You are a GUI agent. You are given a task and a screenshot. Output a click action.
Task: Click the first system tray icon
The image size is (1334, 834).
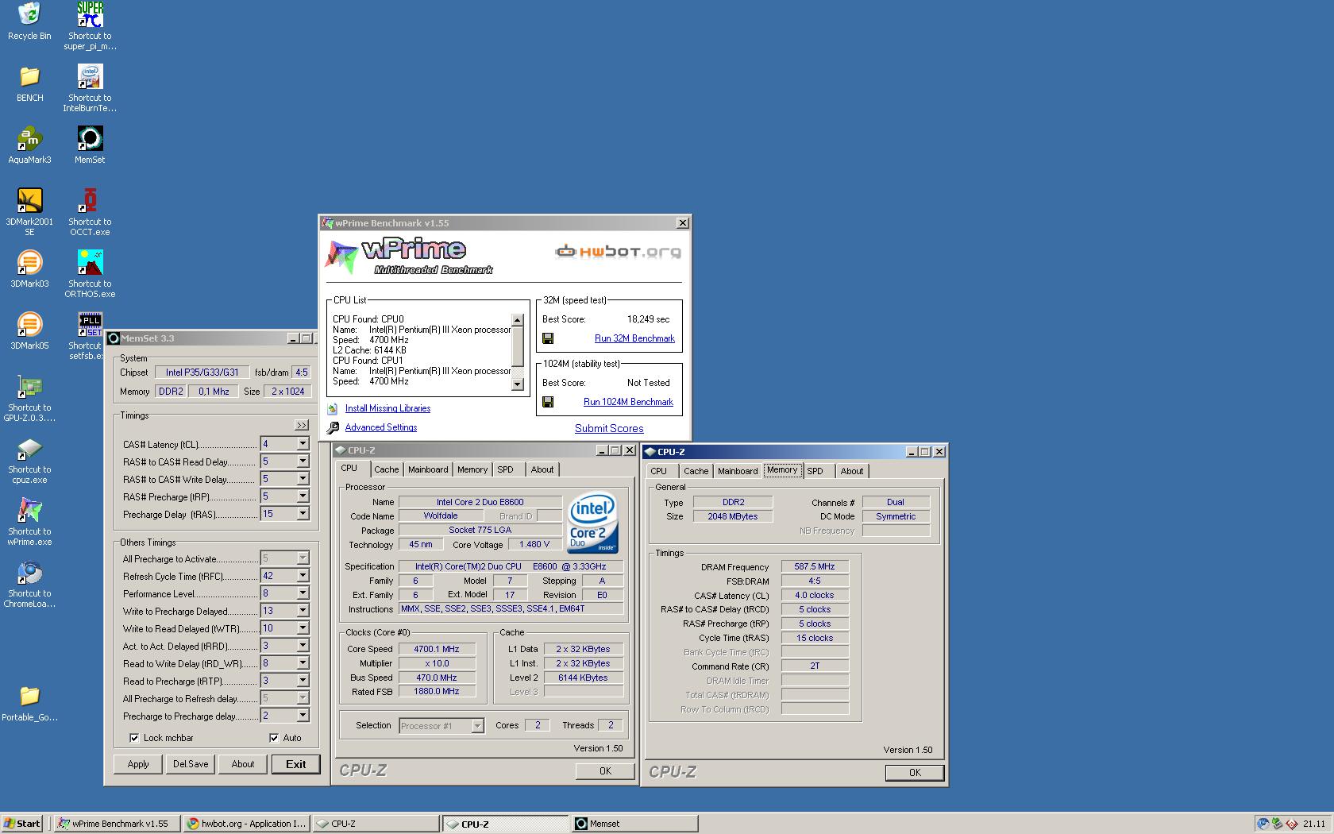1263,824
